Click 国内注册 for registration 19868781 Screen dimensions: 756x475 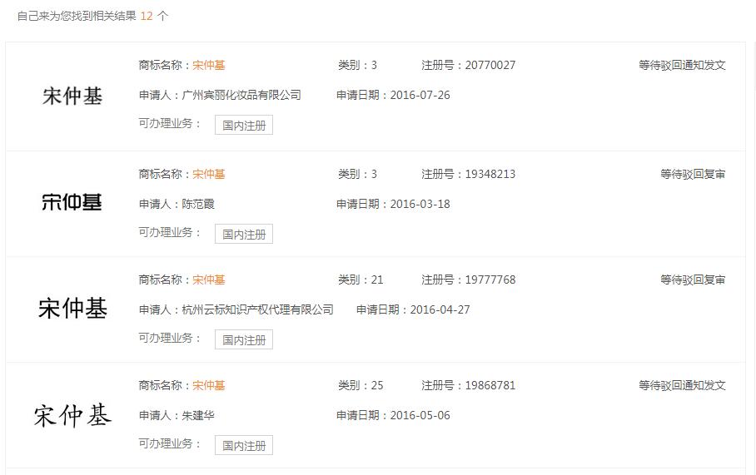244,445
